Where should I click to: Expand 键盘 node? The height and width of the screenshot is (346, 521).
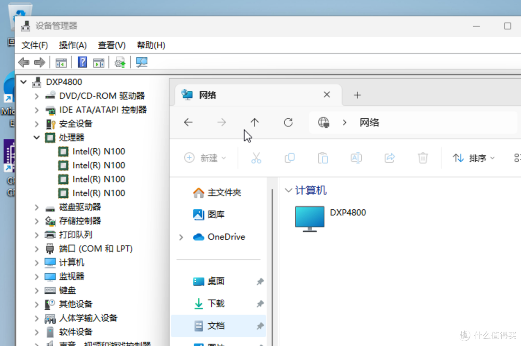coord(37,291)
